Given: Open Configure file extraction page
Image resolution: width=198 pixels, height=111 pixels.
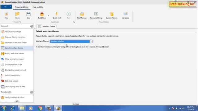Looking at the screenshot, I should click(x=17, y=97).
